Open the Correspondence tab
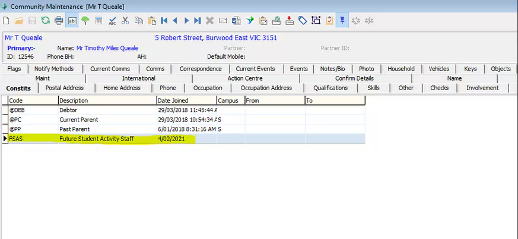 (x=201, y=69)
